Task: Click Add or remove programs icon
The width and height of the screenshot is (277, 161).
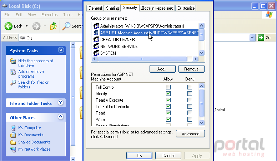Action: [x=13, y=72]
